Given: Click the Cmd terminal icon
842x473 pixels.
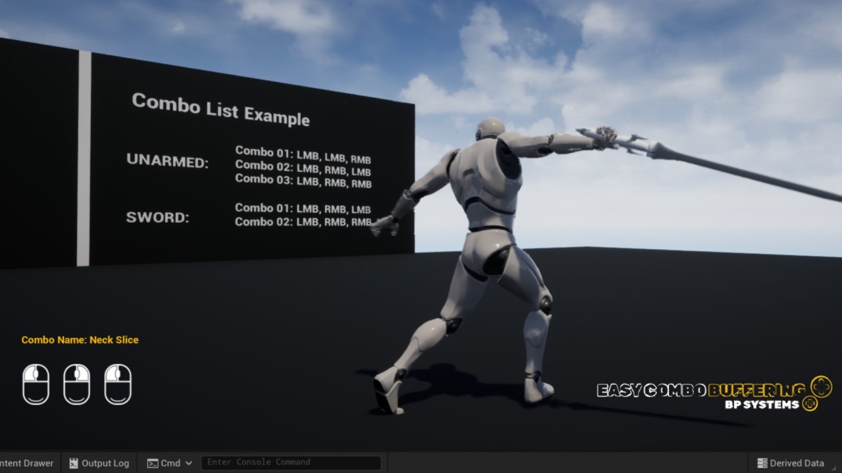Looking at the screenshot, I should pos(153,463).
